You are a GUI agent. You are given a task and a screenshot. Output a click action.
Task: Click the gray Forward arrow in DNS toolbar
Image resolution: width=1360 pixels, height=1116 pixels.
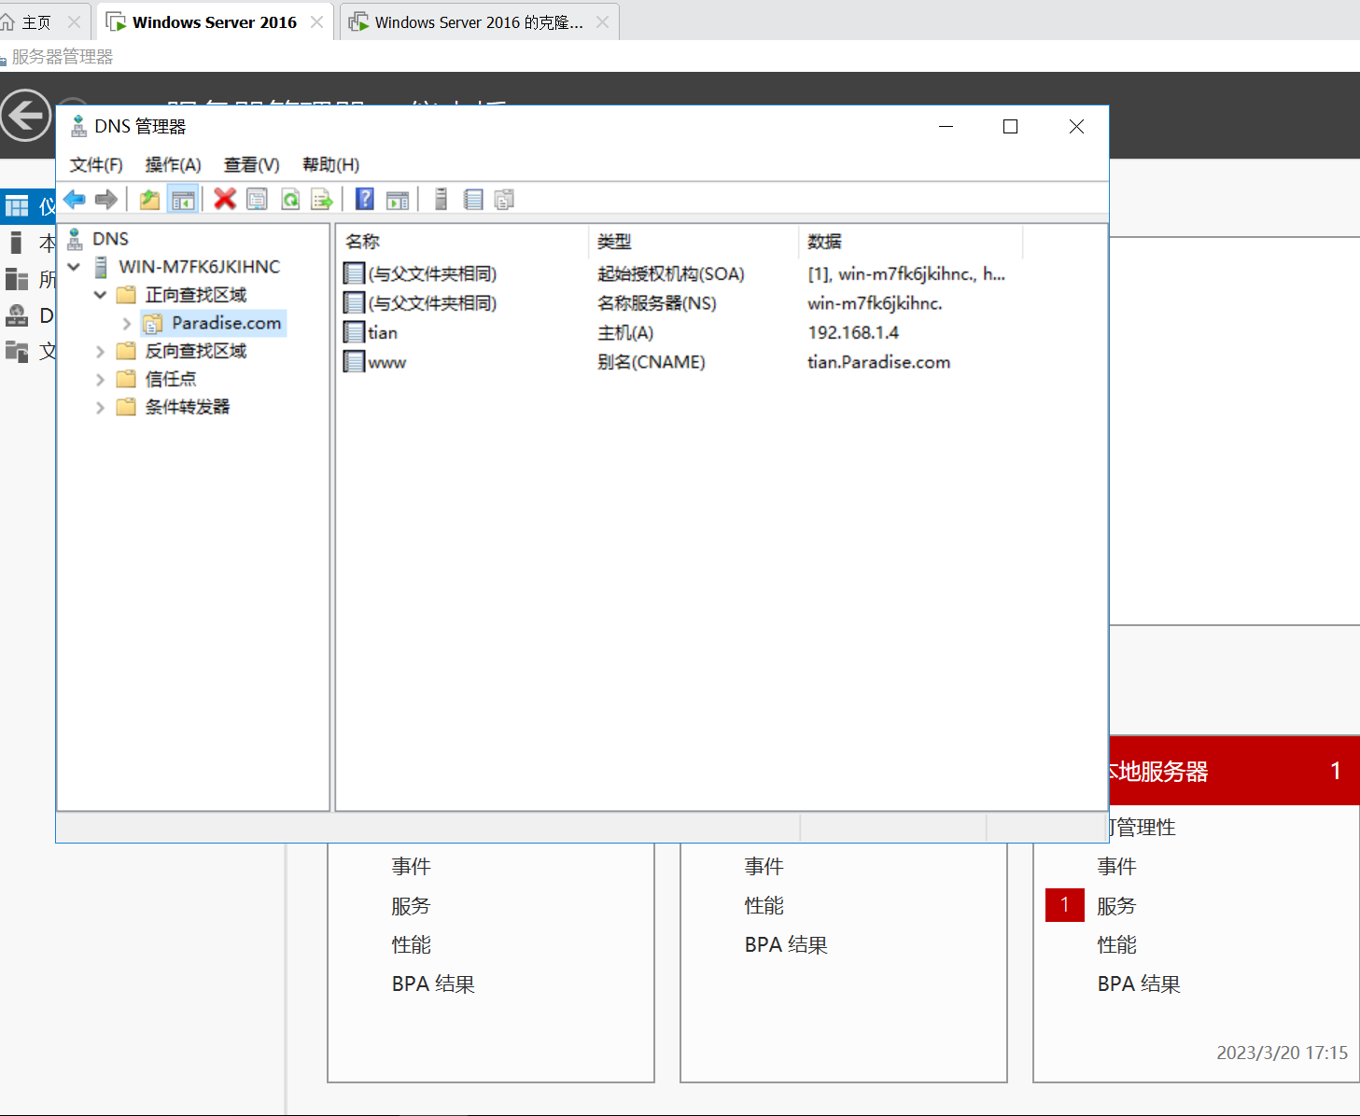[106, 199]
